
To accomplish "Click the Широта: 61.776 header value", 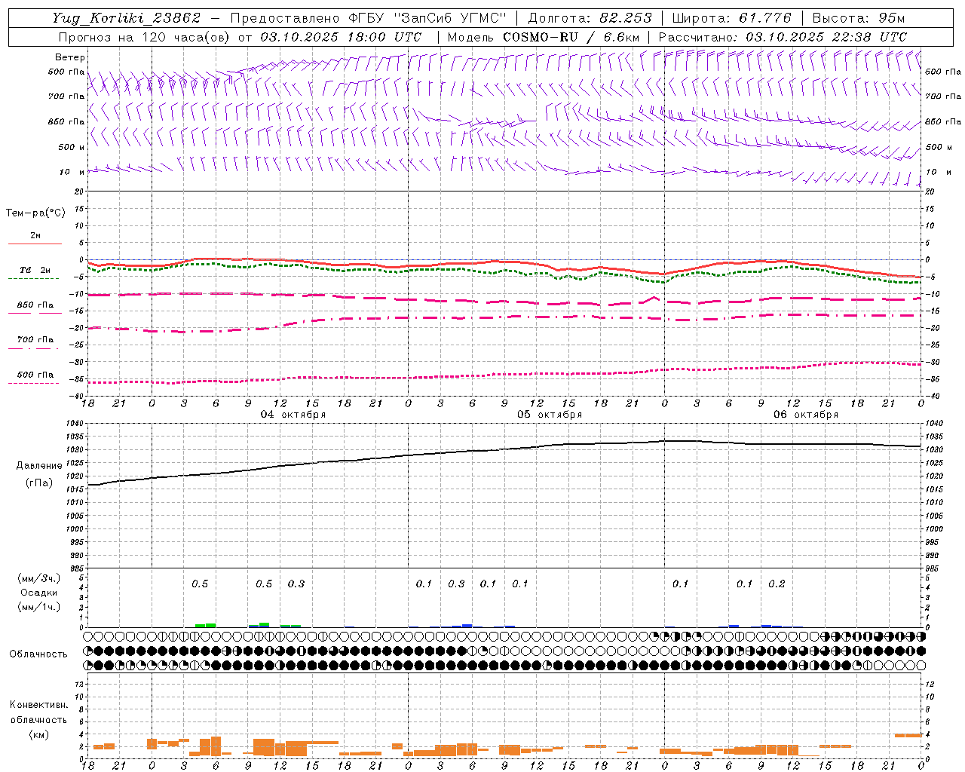I will 731,18.
